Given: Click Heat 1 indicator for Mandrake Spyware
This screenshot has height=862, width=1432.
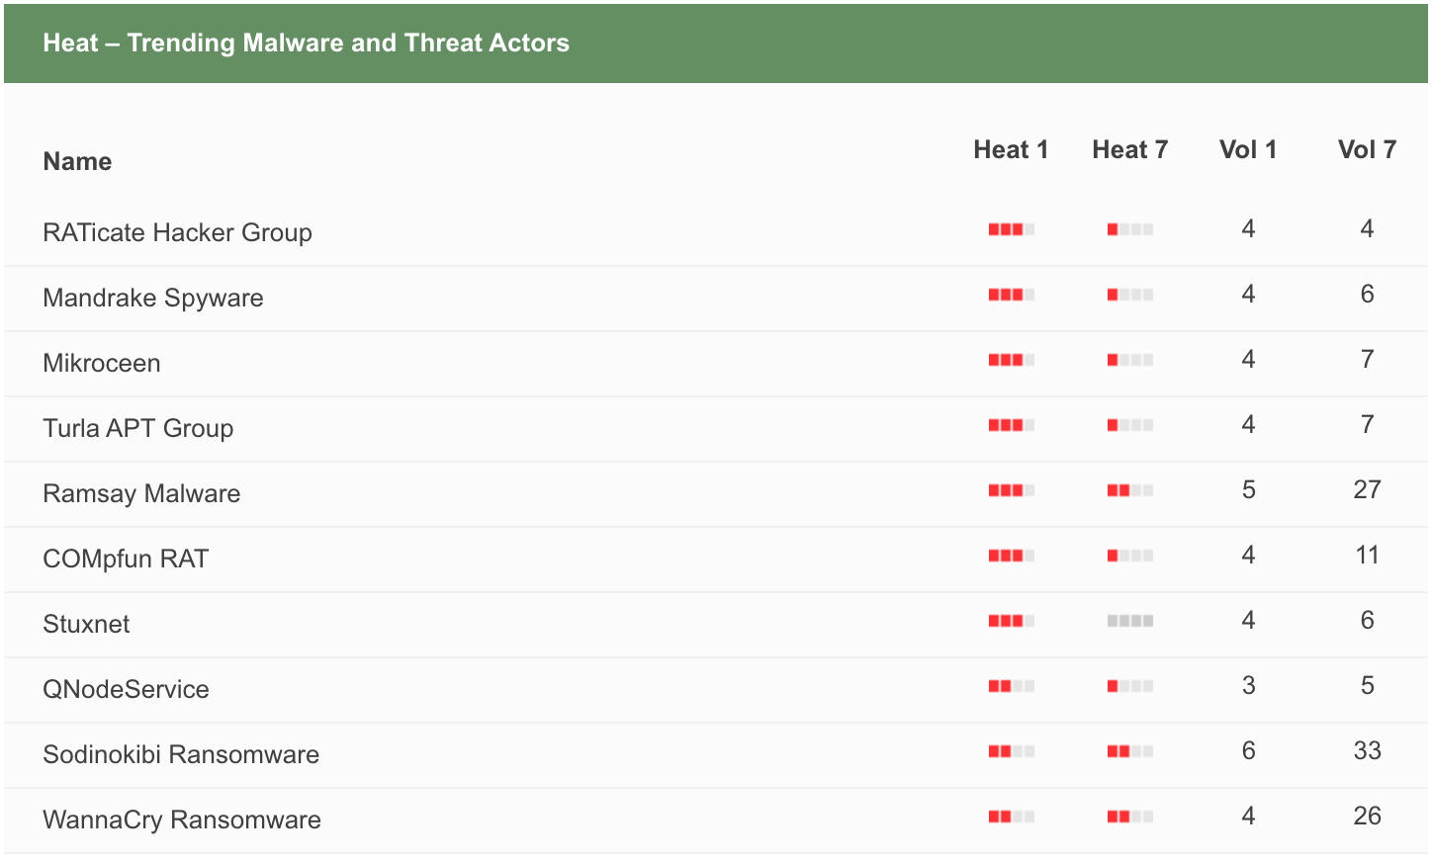Looking at the screenshot, I should click(1012, 295).
